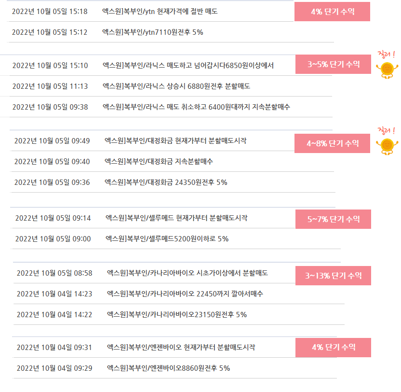The image size is (401, 392).
Task: Click the 4% 단기 수익 badge for 엔젠바이오
Action: (x=333, y=348)
